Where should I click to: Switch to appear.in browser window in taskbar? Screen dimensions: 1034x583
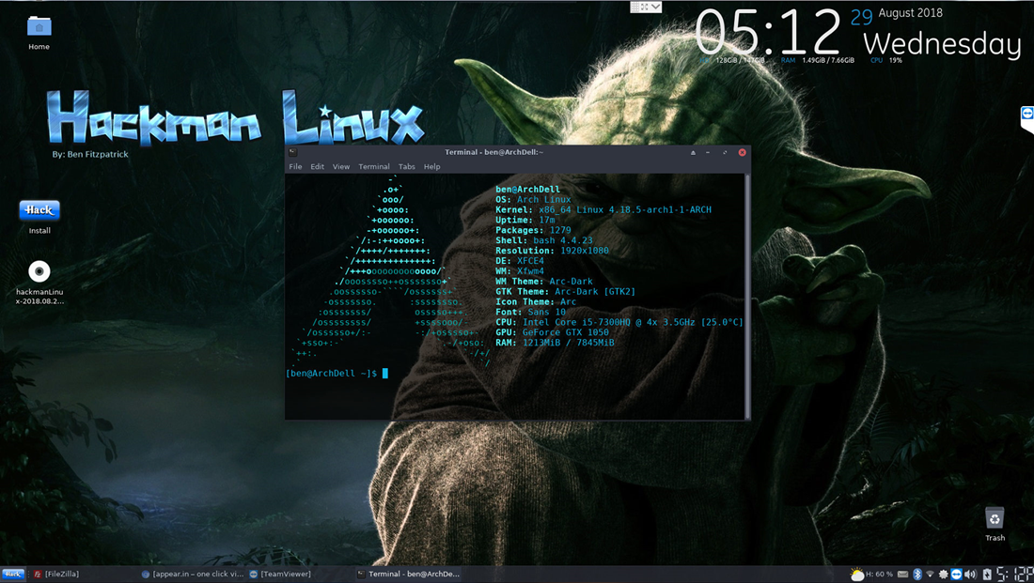tap(193, 574)
